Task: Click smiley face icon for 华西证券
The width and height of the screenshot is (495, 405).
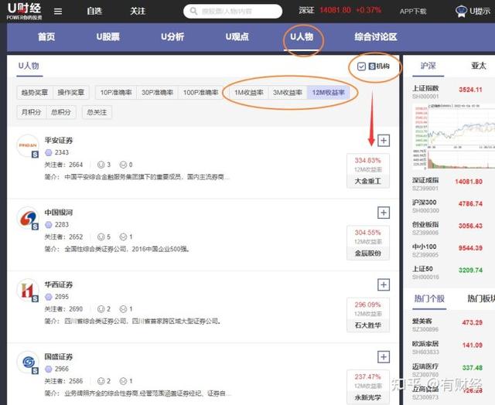Action: tap(101, 309)
